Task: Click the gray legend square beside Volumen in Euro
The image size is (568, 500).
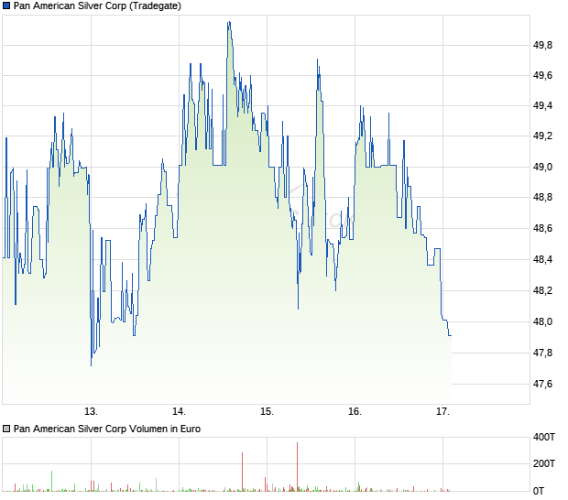Action: tap(6, 429)
